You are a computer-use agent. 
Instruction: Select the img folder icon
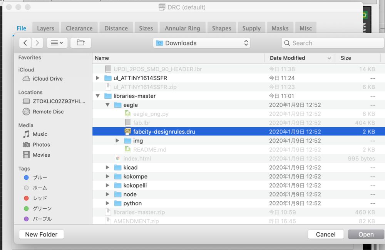coord(128,141)
